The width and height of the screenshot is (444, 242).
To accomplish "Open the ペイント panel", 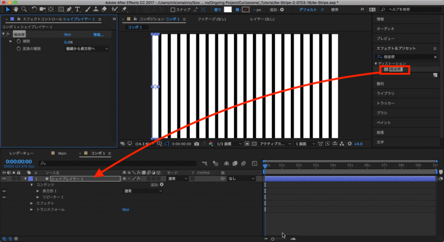I will (384, 123).
